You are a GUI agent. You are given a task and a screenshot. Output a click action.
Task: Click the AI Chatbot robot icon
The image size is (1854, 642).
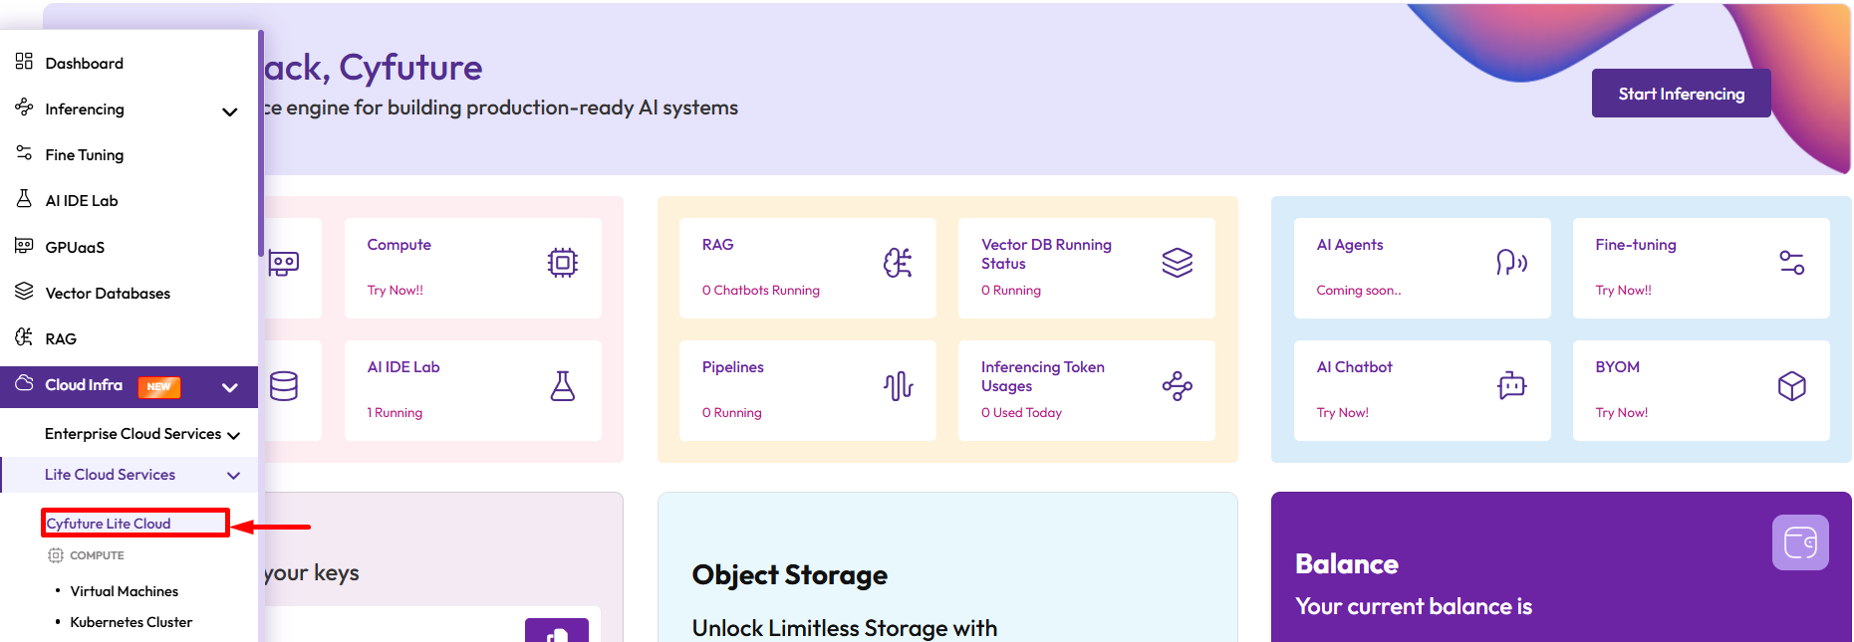(1511, 385)
